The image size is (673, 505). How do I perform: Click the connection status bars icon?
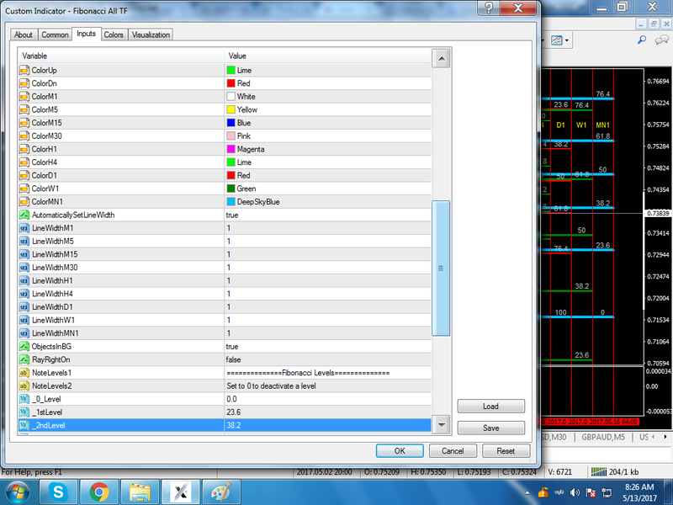coord(599,472)
